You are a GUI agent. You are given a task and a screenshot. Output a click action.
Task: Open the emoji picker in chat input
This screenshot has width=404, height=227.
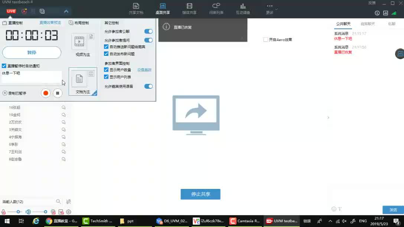pyautogui.click(x=334, y=209)
